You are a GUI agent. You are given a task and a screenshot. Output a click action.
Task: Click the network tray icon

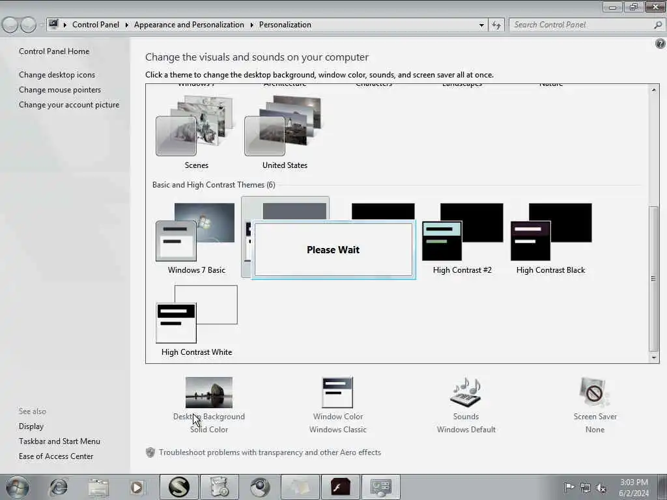[586, 488]
